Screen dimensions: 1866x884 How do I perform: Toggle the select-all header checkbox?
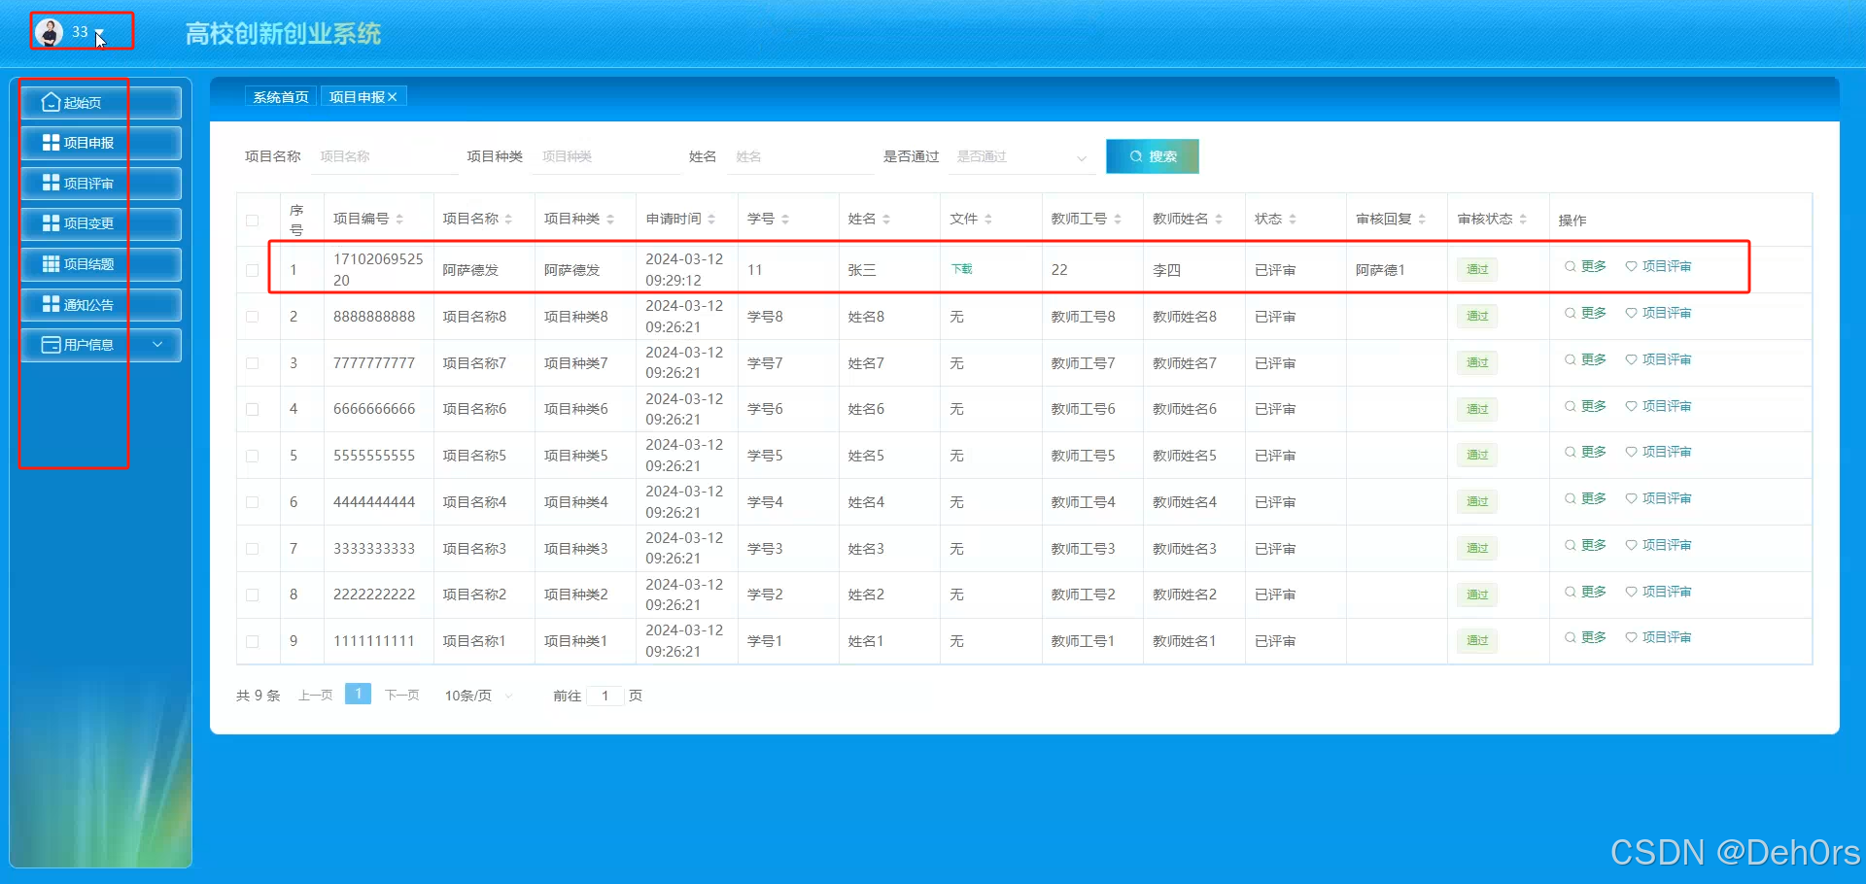(x=253, y=221)
